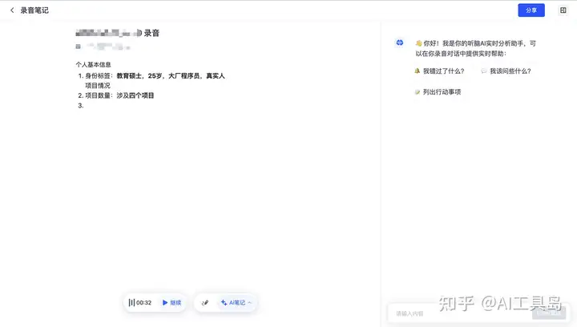This screenshot has height=327, width=577.
Task: Click the 00:32 recording timer
Action: 144,302
